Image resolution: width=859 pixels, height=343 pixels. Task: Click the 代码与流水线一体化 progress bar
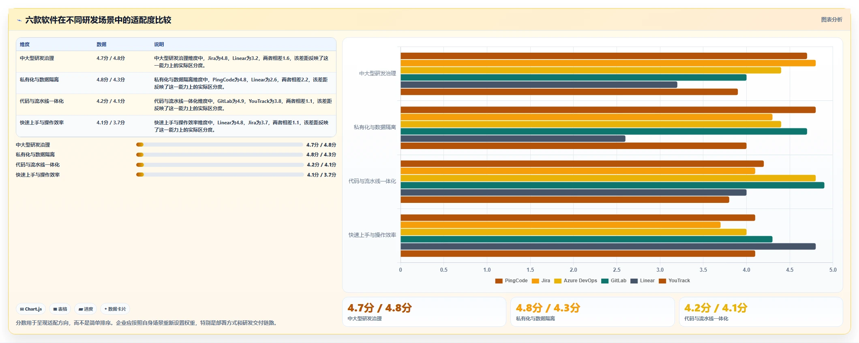pos(220,165)
